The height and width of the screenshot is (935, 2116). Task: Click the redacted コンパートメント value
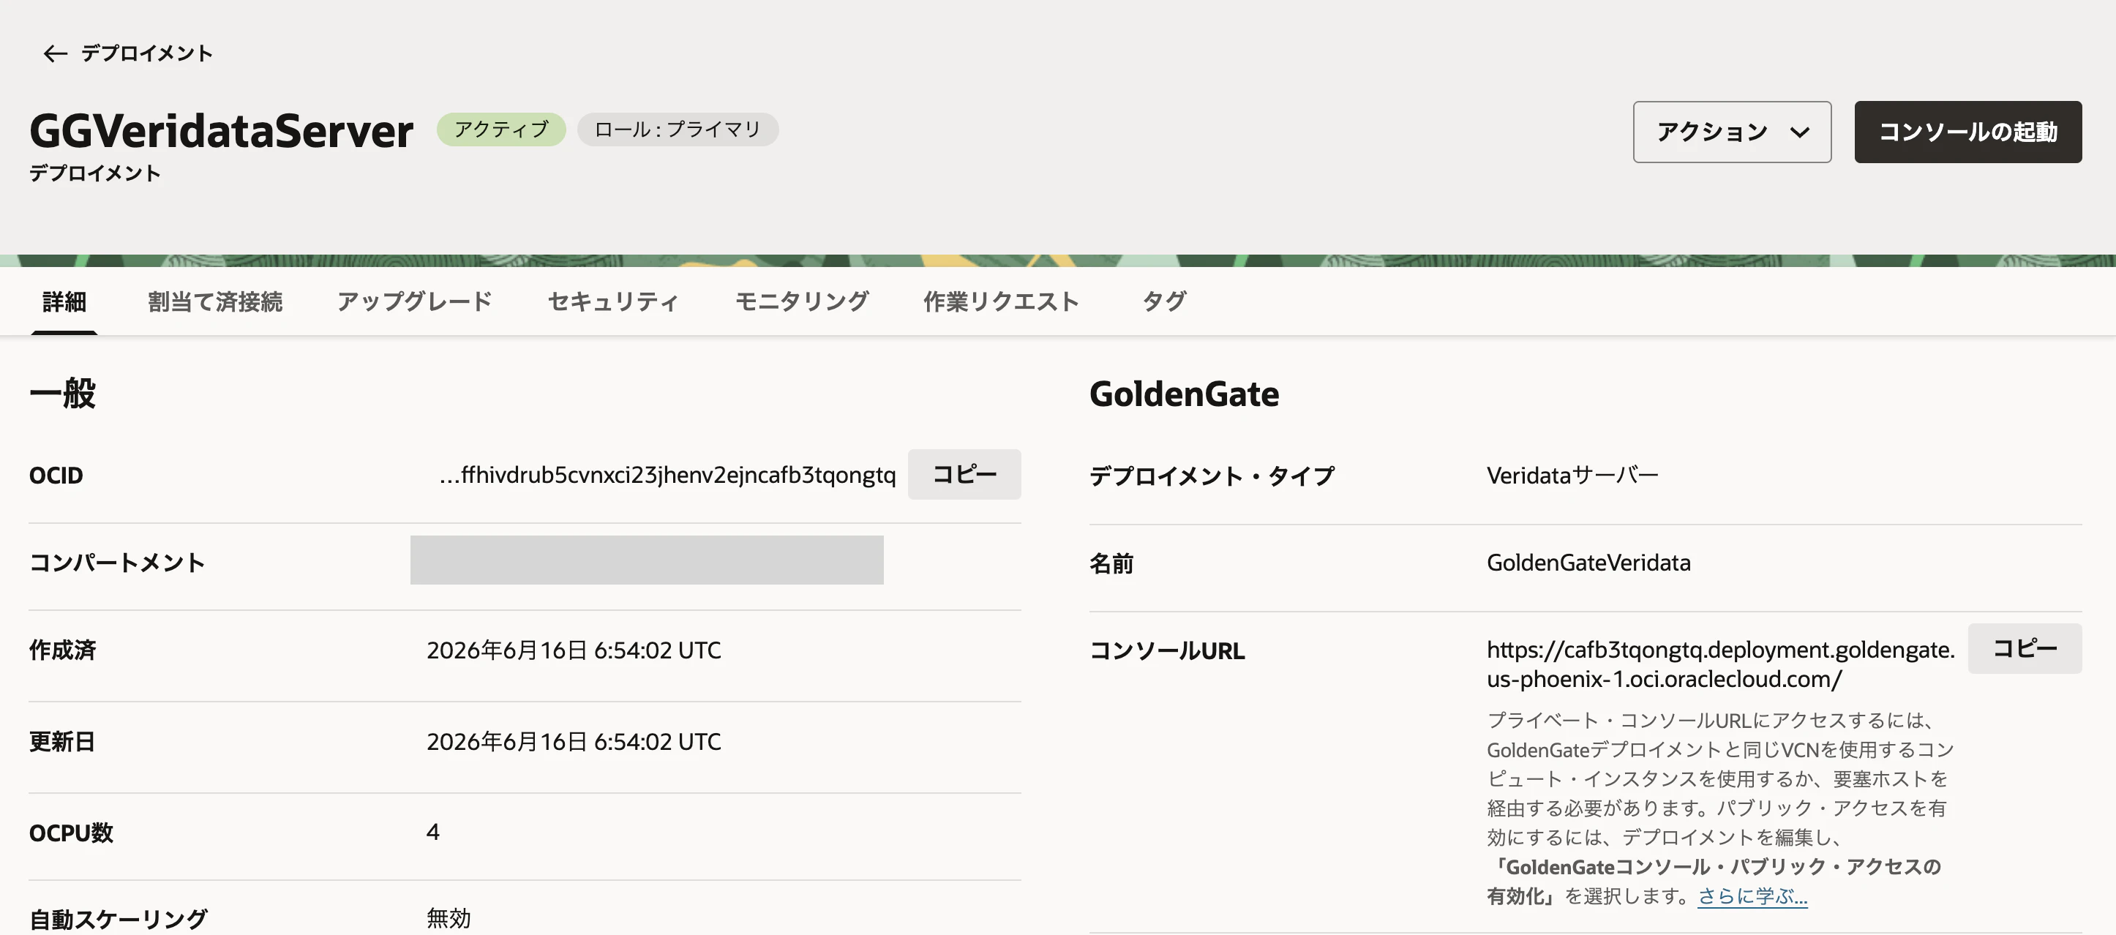(x=647, y=560)
